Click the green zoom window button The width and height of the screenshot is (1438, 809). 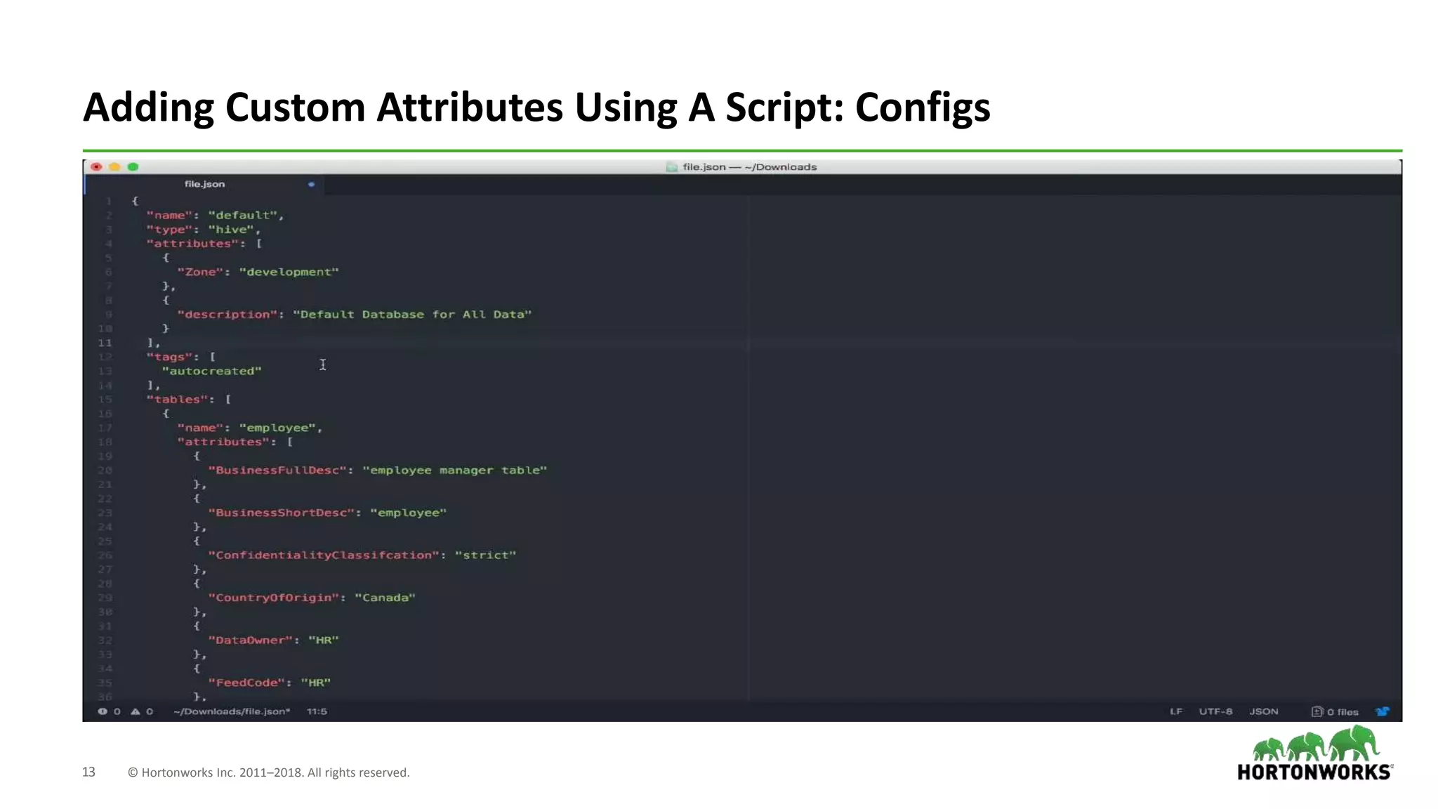(x=133, y=167)
